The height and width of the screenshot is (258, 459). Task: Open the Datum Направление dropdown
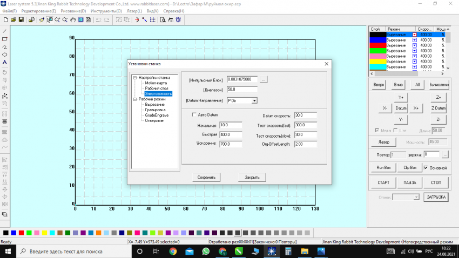(254, 100)
